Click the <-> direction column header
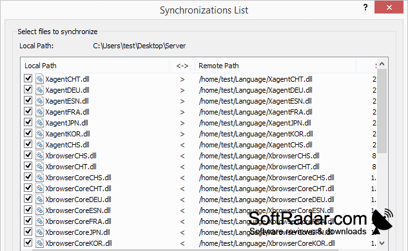 pyautogui.click(x=182, y=66)
